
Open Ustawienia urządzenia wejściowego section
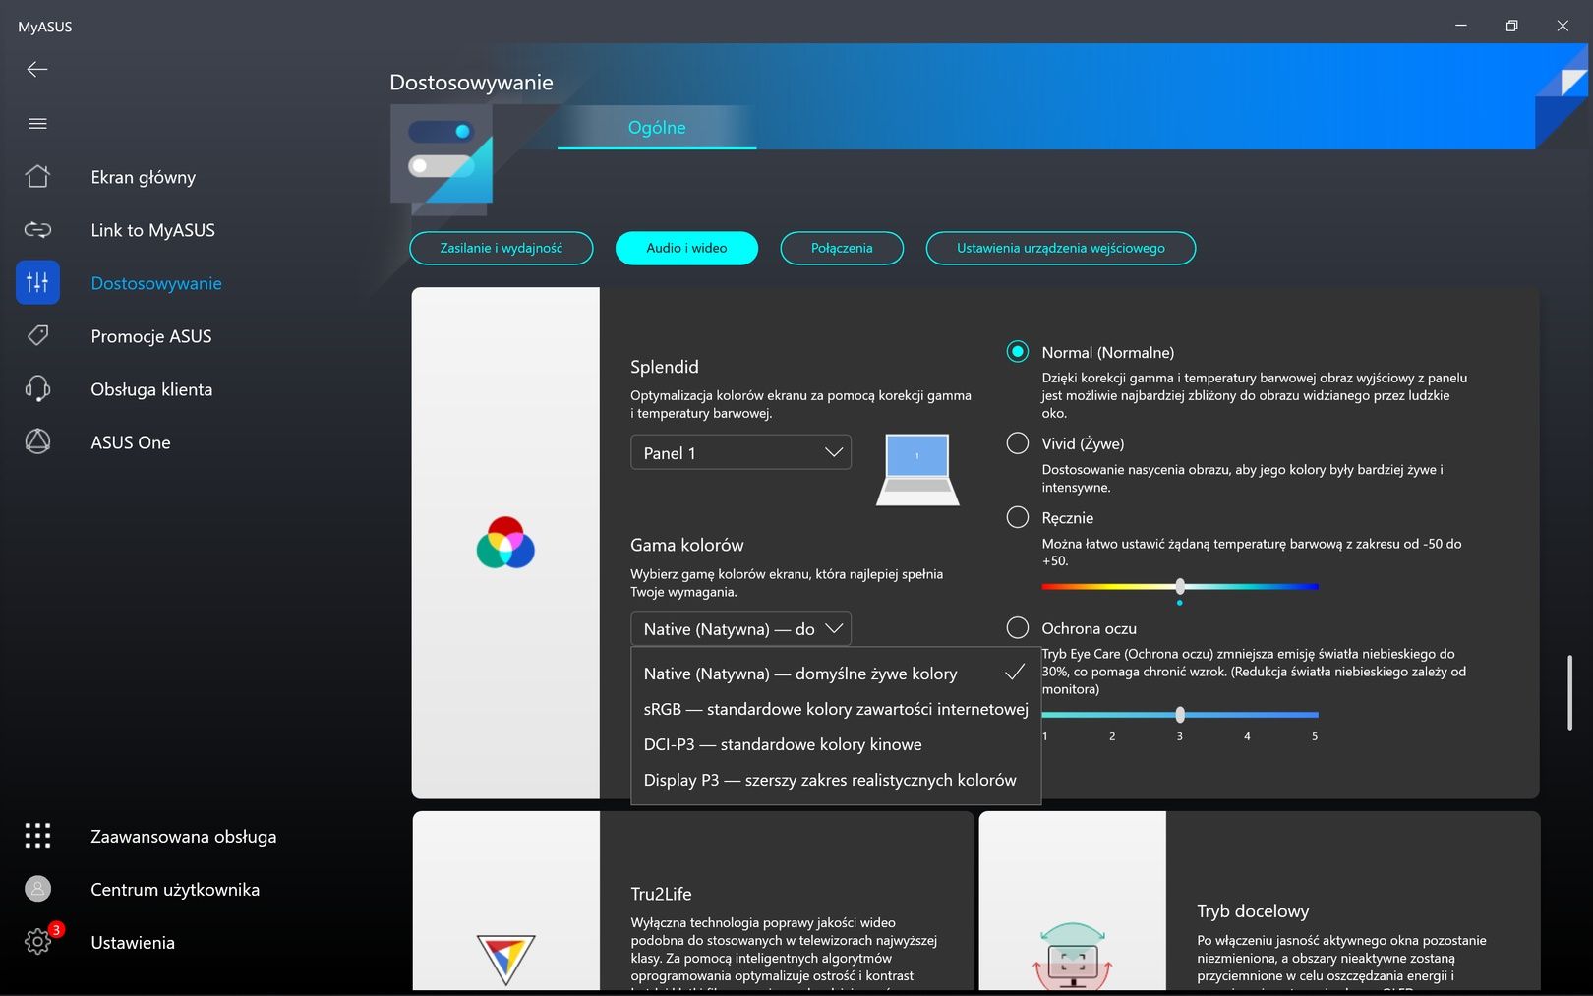tap(1060, 248)
